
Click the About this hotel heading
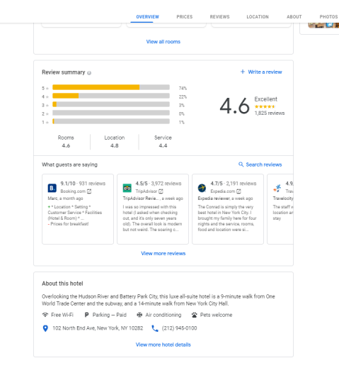62,284
